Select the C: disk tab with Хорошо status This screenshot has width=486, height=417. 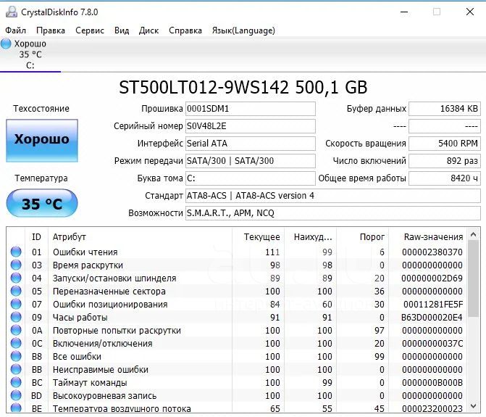[x=30, y=54]
